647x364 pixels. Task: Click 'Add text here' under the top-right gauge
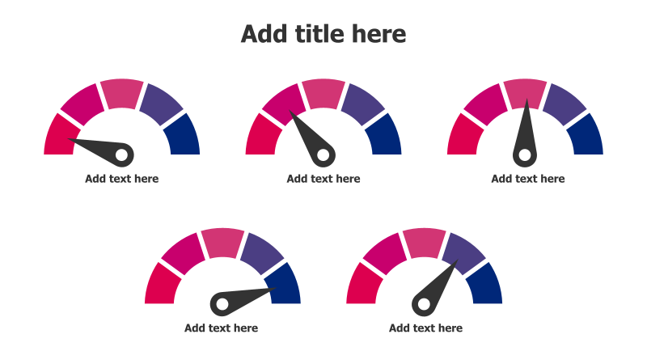528,179
